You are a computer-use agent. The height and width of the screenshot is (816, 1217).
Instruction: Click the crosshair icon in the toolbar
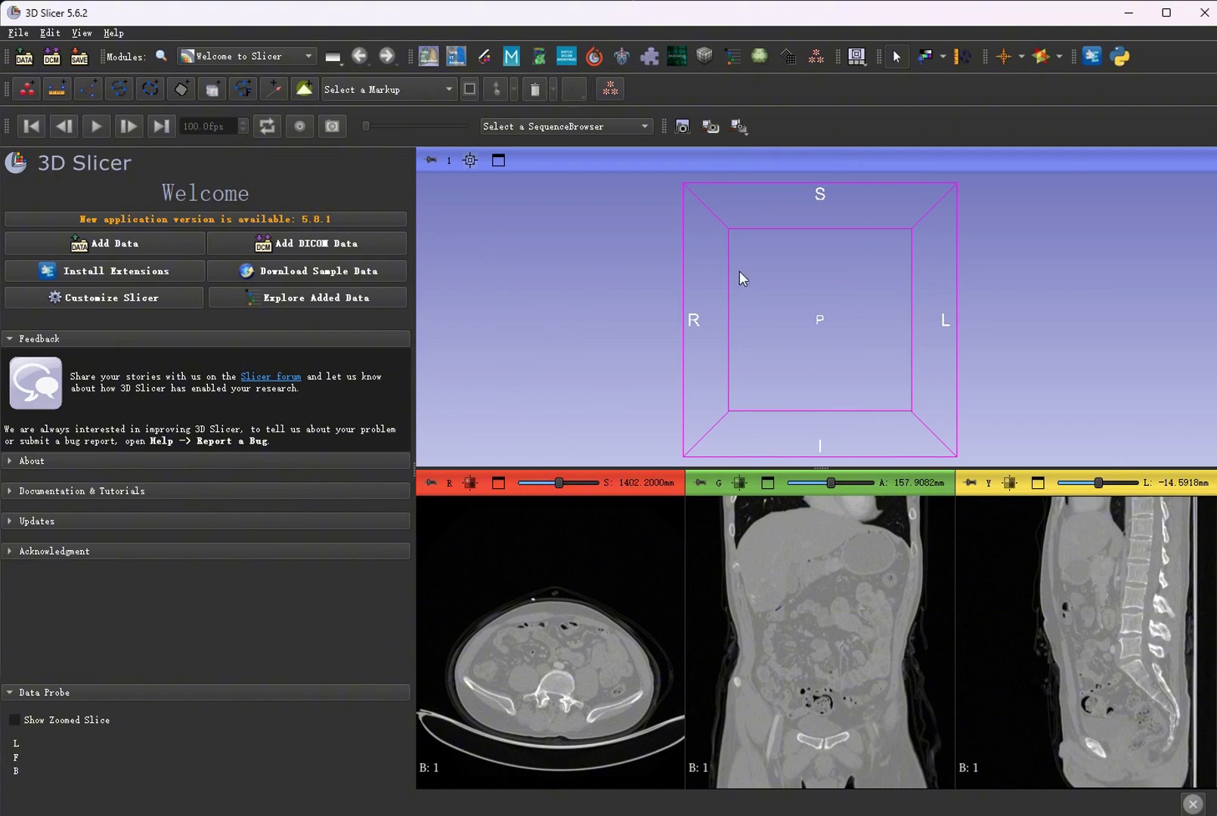[x=1004, y=56]
